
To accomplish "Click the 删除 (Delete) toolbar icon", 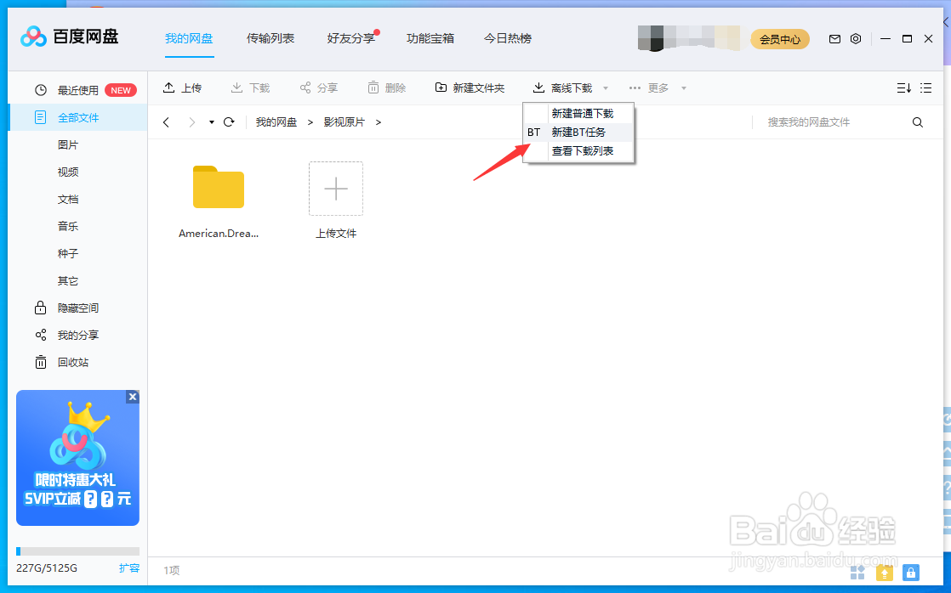I will (386, 87).
